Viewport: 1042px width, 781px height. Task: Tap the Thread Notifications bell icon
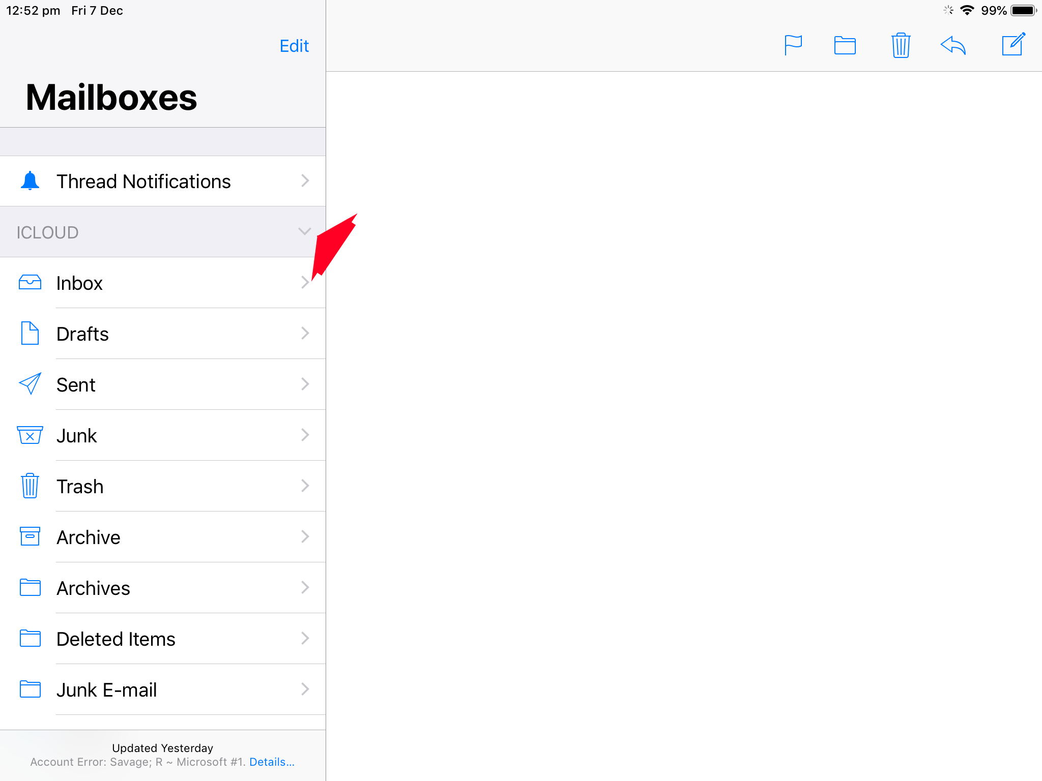30,181
